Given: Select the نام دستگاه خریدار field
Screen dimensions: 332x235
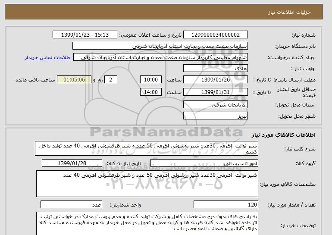Looking at the screenshot, I should click(x=160, y=46).
